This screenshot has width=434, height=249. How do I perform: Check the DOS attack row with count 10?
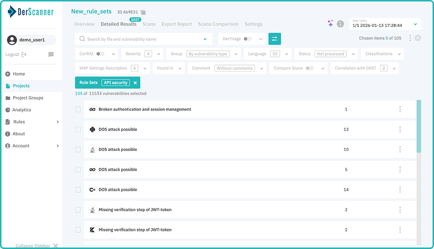[x=78, y=149]
